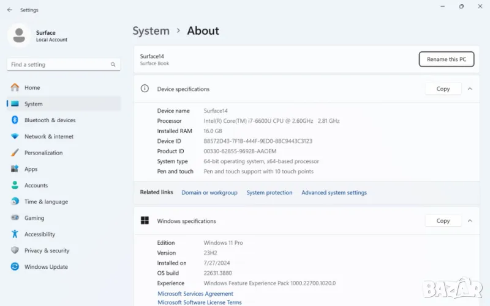Open Time & language settings
Screen dimensions: 490x306
(x=46, y=202)
